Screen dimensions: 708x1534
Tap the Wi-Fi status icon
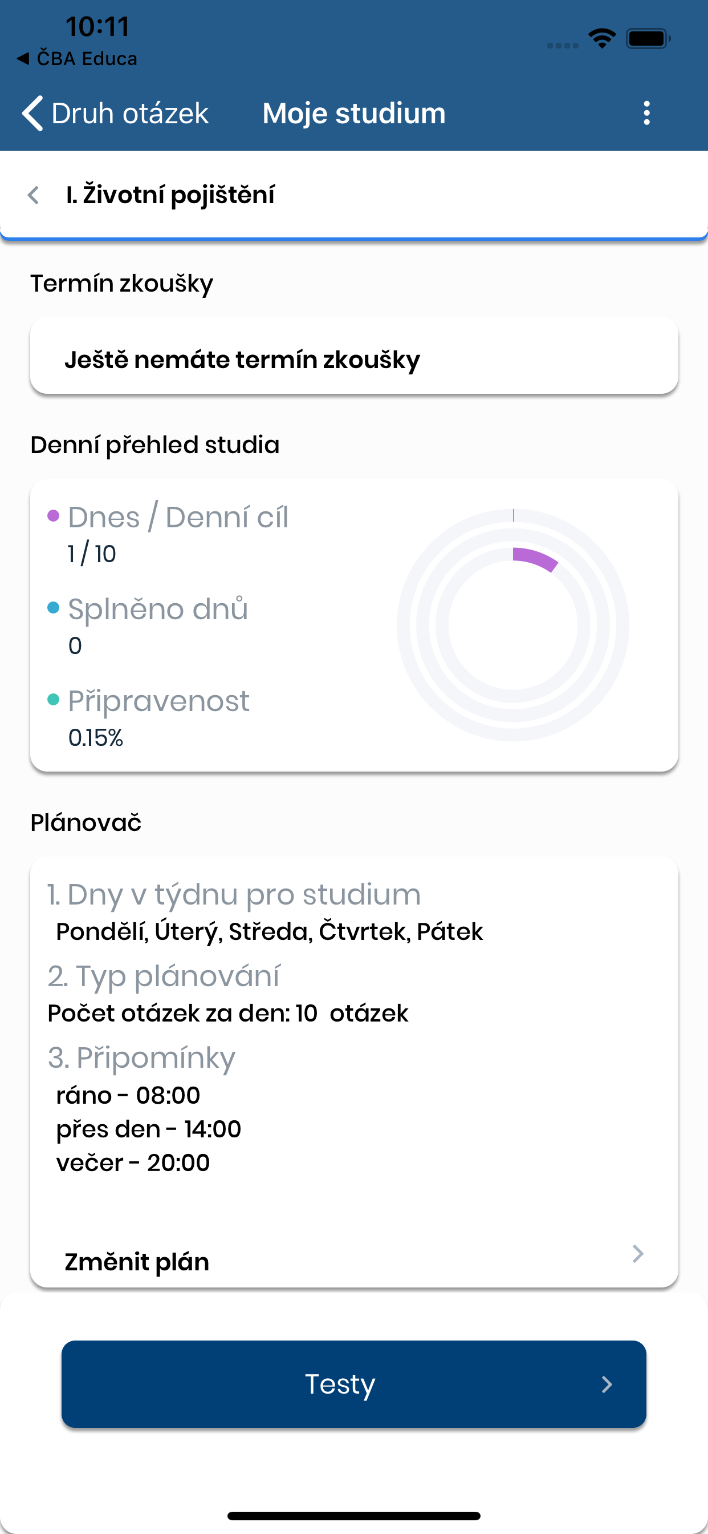coord(602,39)
